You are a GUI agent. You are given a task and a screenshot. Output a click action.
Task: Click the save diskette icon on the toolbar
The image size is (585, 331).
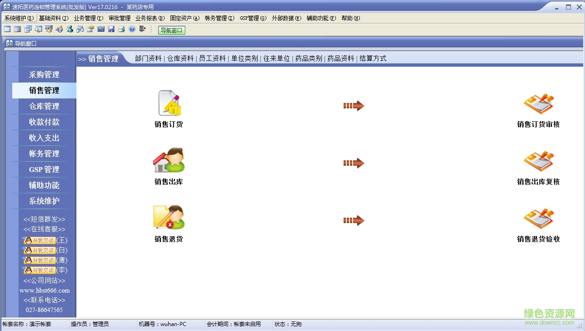111,29
